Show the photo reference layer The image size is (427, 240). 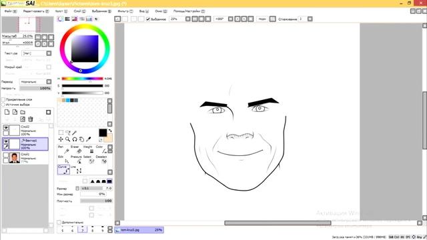[6, 155]
